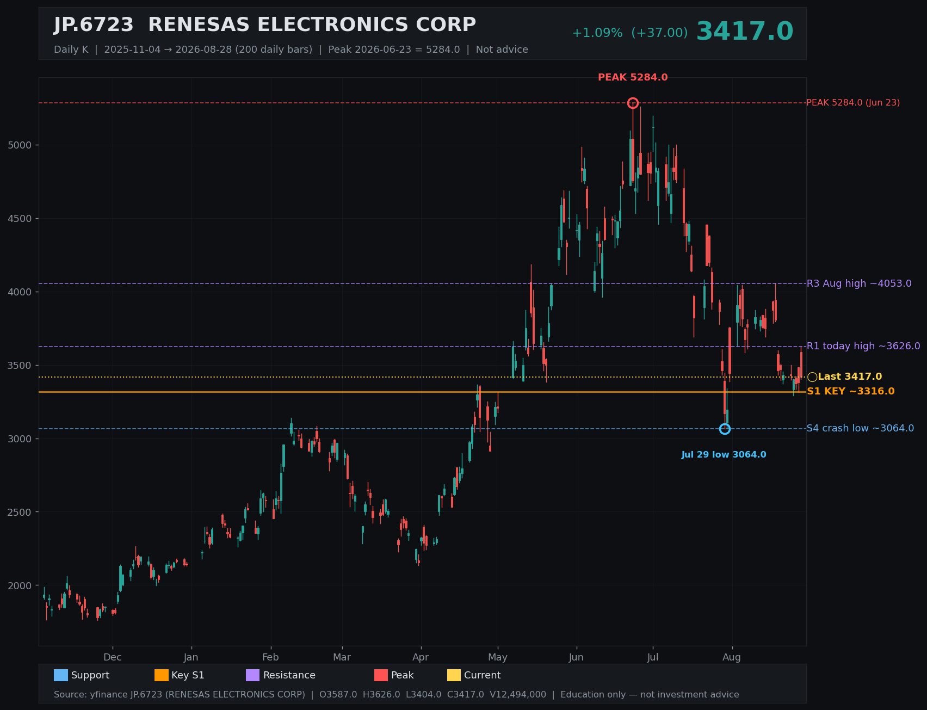Click the bold 'PEAK 5284.0' annotation above the chart
The image size is (927, 710).
coord(633,78)
